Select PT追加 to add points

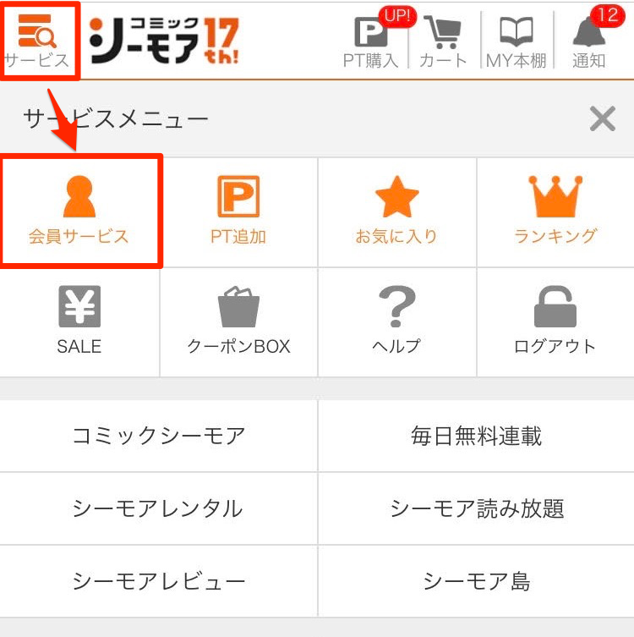point(238,211)
